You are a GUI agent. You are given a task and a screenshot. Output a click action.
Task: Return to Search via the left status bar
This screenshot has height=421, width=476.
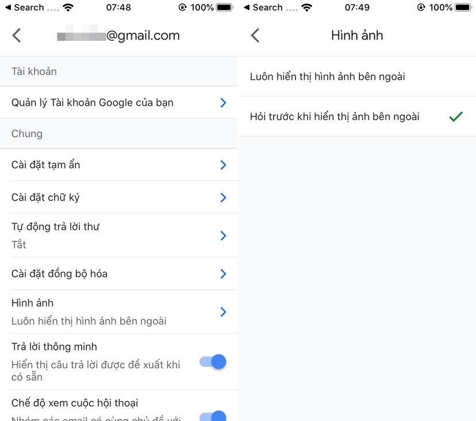coord(25,7)
